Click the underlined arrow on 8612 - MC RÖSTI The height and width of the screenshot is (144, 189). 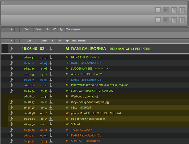pos(51,108)
